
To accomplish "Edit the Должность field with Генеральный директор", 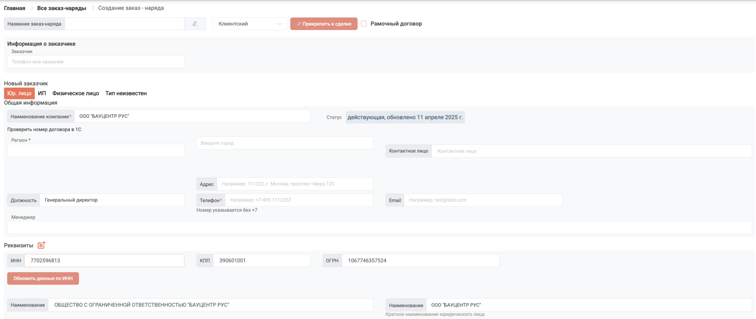I will (x=112, y=200).
